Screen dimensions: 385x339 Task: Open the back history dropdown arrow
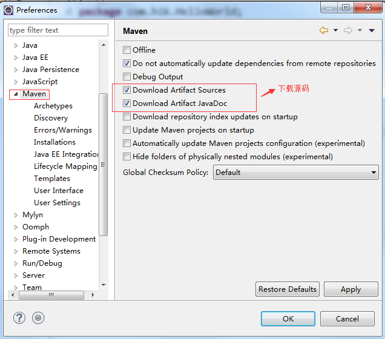(x=335, y=30)
